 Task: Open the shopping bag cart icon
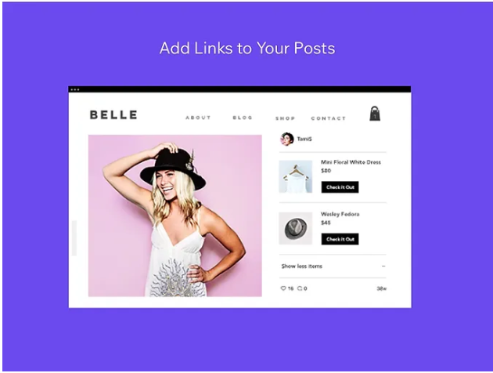375,114
